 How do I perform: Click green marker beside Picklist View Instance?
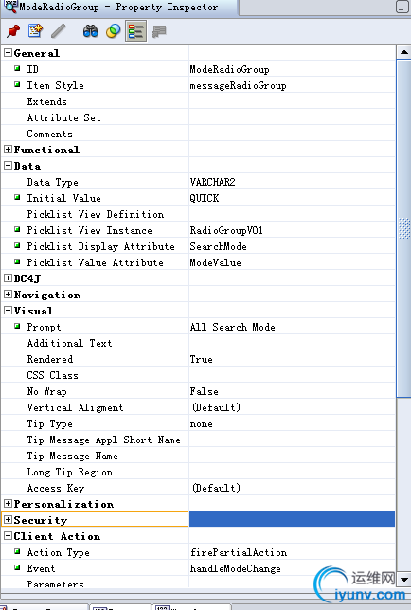click(x=17, y=229)
